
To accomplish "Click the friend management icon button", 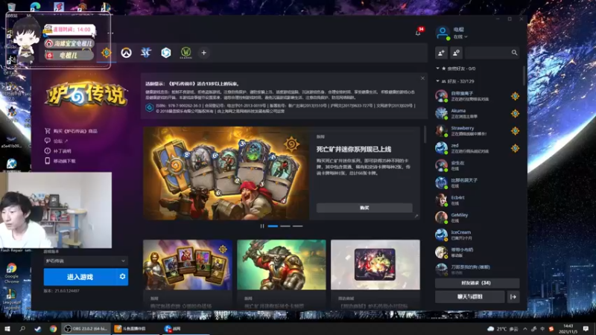I will [456, 53].
